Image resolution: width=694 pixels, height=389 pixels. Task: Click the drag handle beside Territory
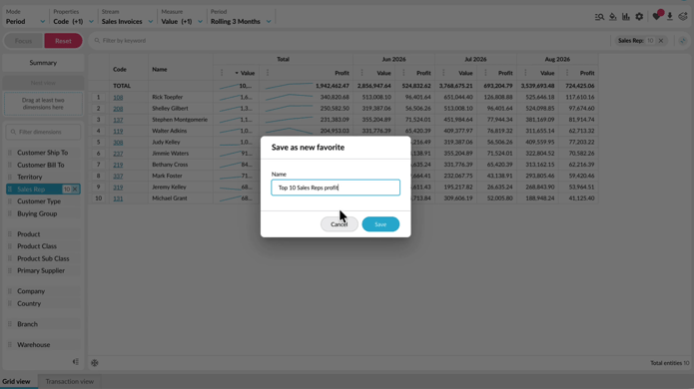(x=10, y=177)
